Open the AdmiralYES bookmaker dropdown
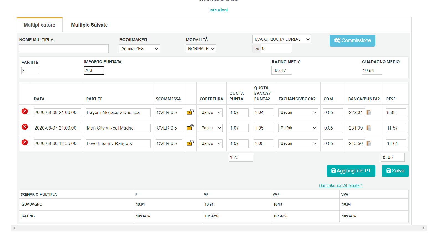429x235 pixels. [x=139, y=49]
